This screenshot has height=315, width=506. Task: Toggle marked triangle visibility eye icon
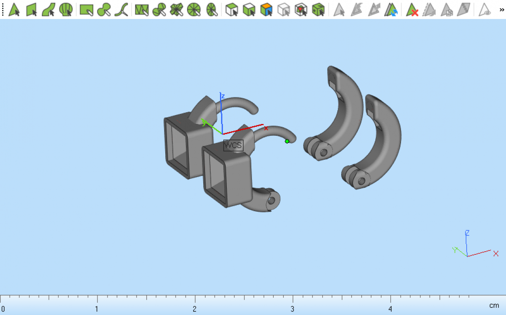tap(485, 9)
